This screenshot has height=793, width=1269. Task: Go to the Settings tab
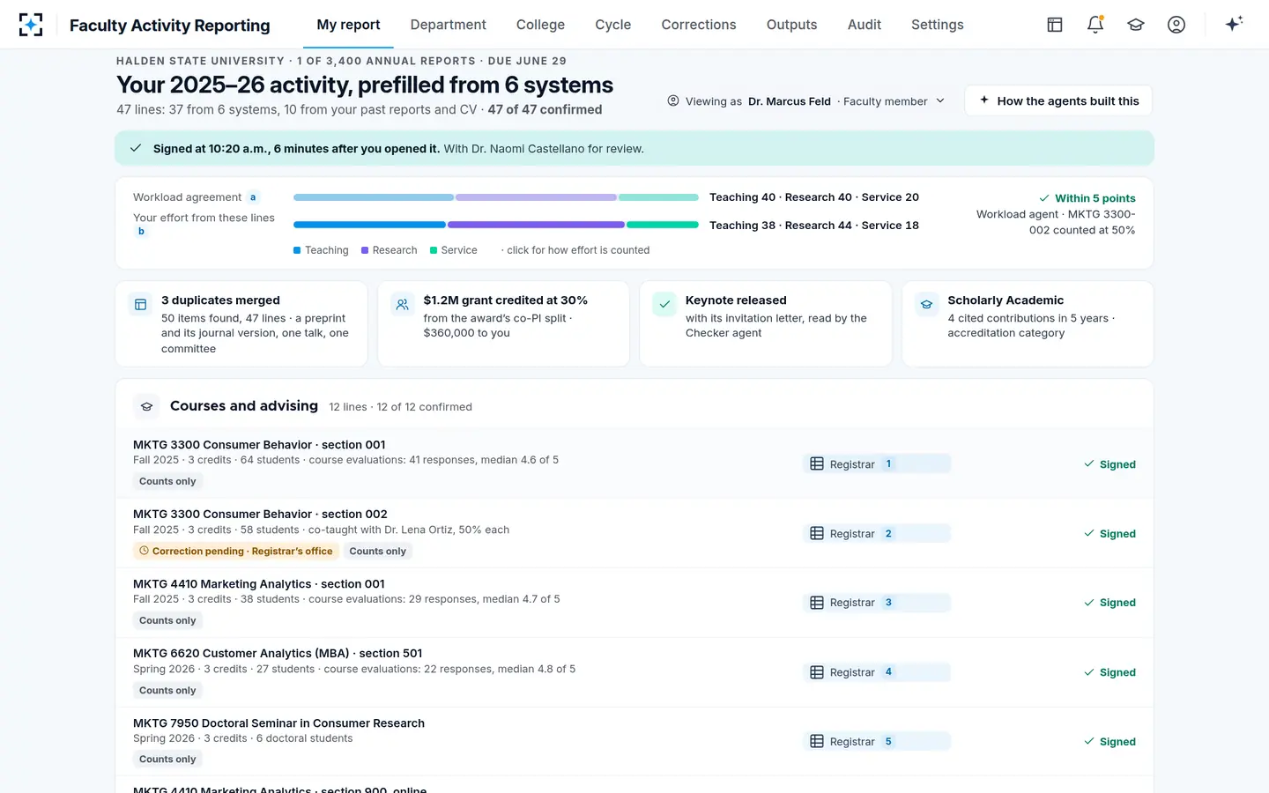937,25
